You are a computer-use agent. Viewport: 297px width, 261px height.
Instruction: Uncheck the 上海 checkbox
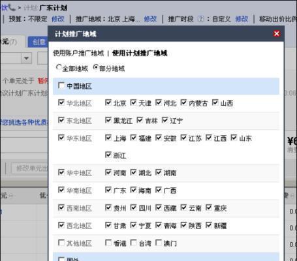(108, 138)
